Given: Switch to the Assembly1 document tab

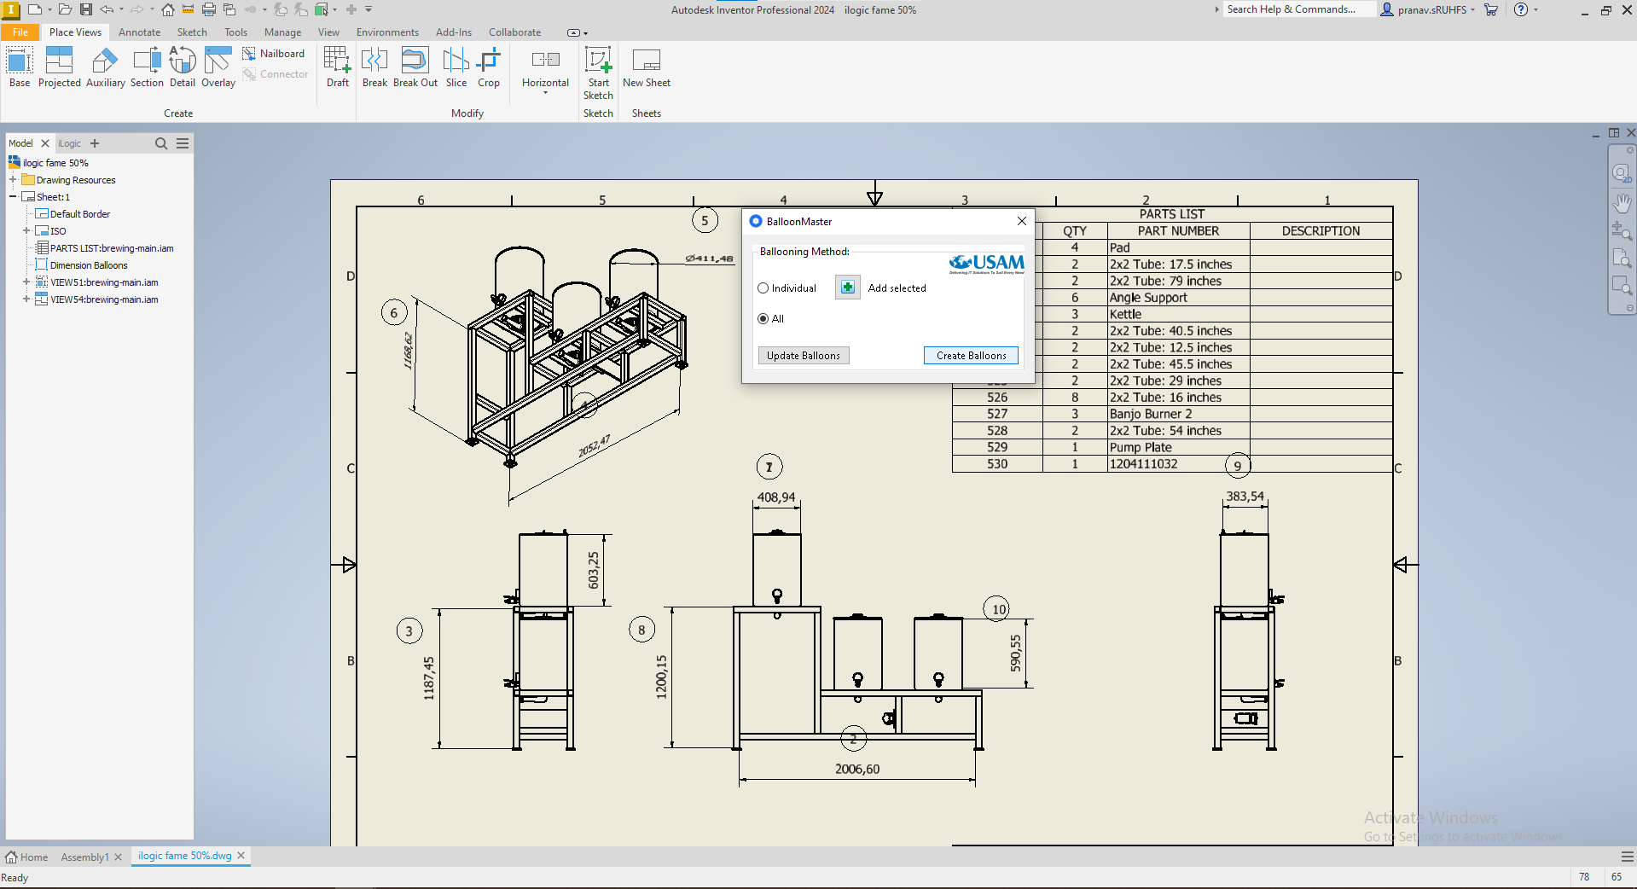Looking at the screenshot, I should (x=84, y=857).
